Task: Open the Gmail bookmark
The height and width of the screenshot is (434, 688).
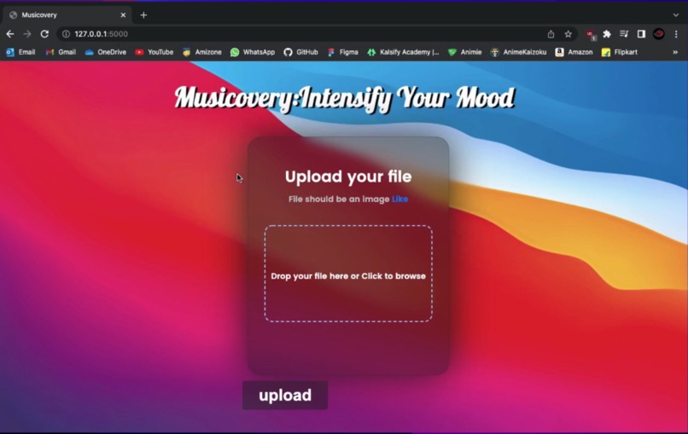Action: click(x=61, y=52)
